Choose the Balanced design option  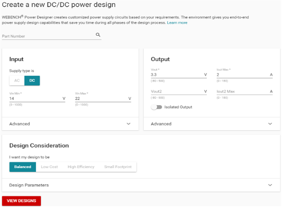click(23, 167)
